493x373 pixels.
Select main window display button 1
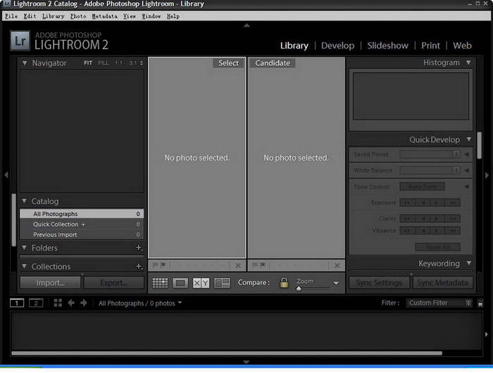(x=17, y=303)
